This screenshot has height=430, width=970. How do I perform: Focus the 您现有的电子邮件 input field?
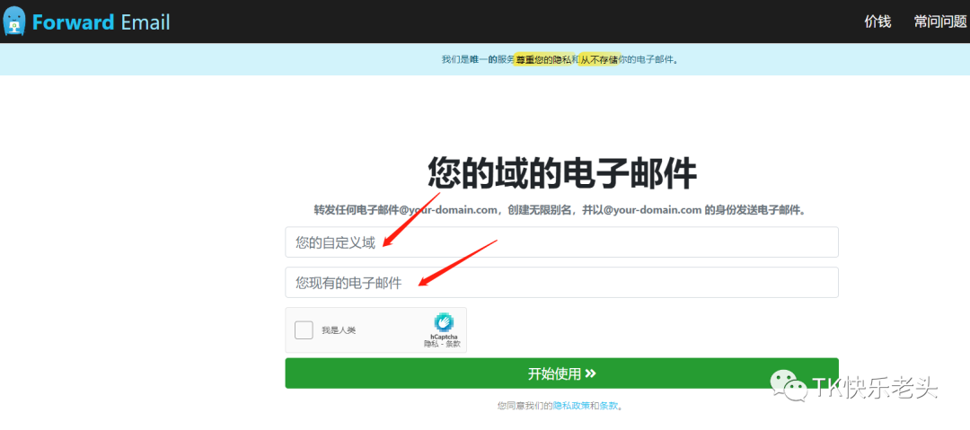561,283
